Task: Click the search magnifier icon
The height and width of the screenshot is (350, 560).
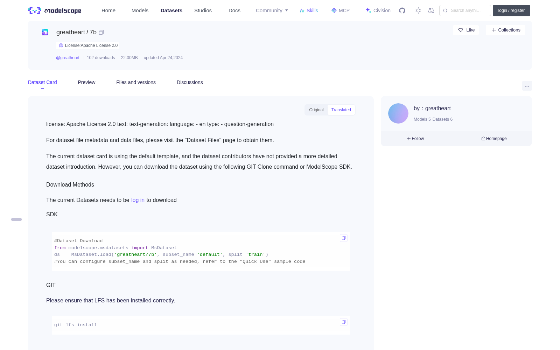Action: (445, 10)
